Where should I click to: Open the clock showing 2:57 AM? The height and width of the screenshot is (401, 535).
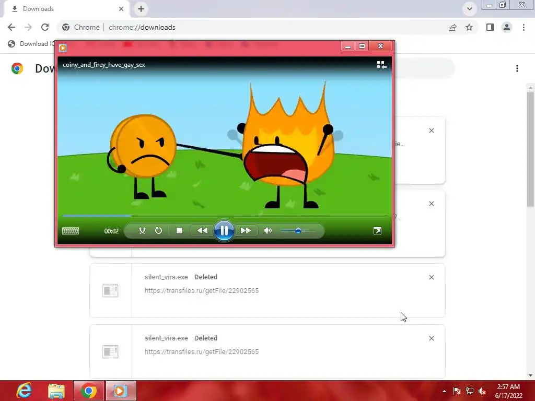pyautogui.click(x=508, y=391)
